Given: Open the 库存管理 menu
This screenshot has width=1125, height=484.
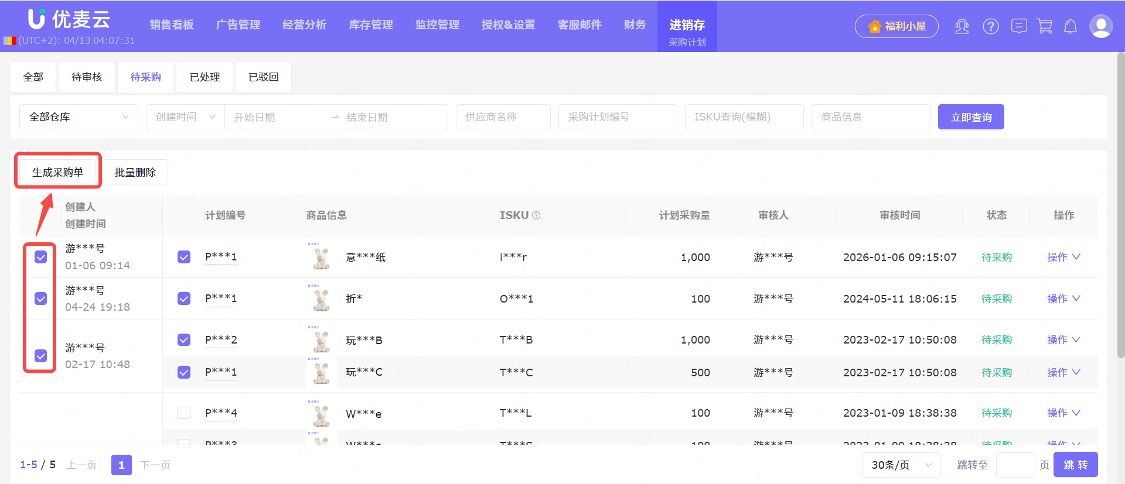Looking at the screenshot, I should click(x=371, y=25).
